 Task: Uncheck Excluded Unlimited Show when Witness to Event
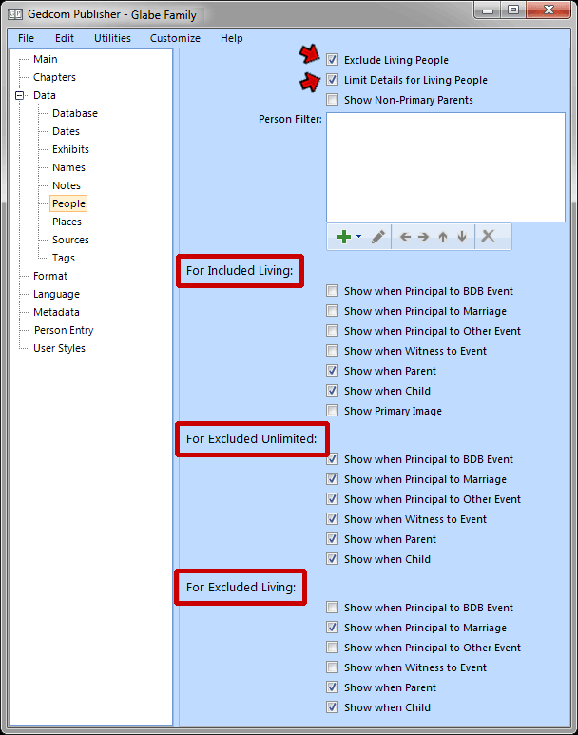click(x=333, y=519)
